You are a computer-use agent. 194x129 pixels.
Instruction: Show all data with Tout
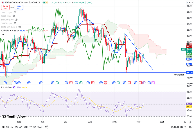click(40, 127)
